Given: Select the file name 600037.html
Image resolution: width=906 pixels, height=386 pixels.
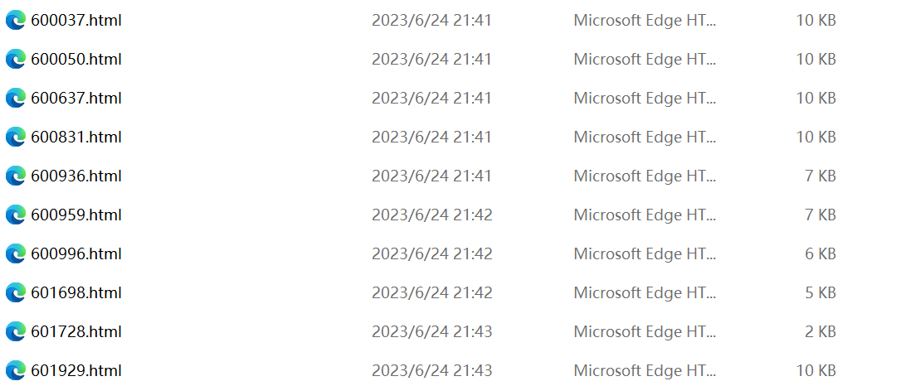Looking at the screenshot, I should coord(76,21).
